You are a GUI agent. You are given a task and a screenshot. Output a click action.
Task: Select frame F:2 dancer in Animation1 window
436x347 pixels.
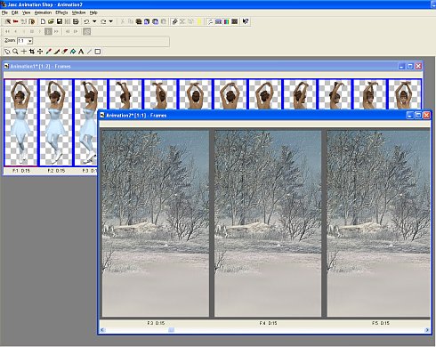pyautogui.click(x=56, y=123)
